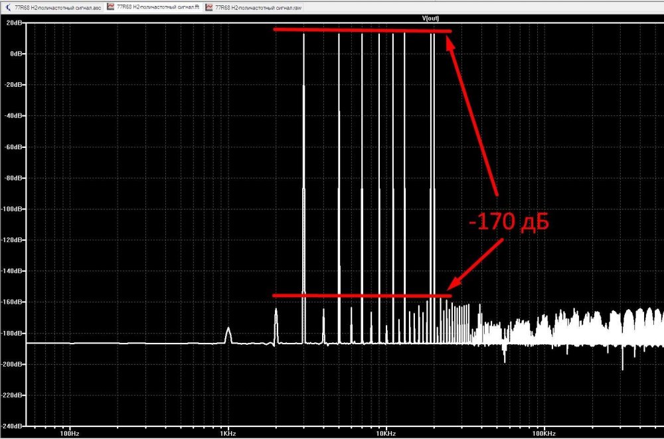
Task: Select the red -170 дБ annotation text
Action: (509, 223)
